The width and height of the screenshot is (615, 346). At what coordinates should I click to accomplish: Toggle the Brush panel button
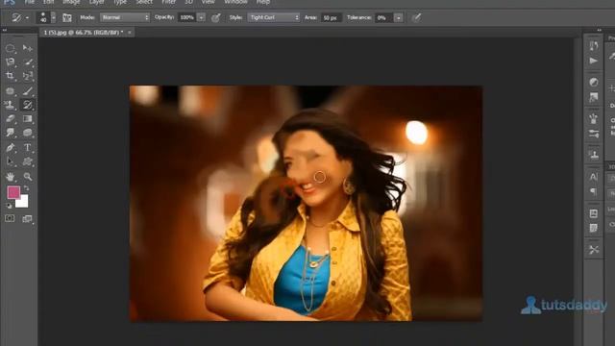coord(67,17)
